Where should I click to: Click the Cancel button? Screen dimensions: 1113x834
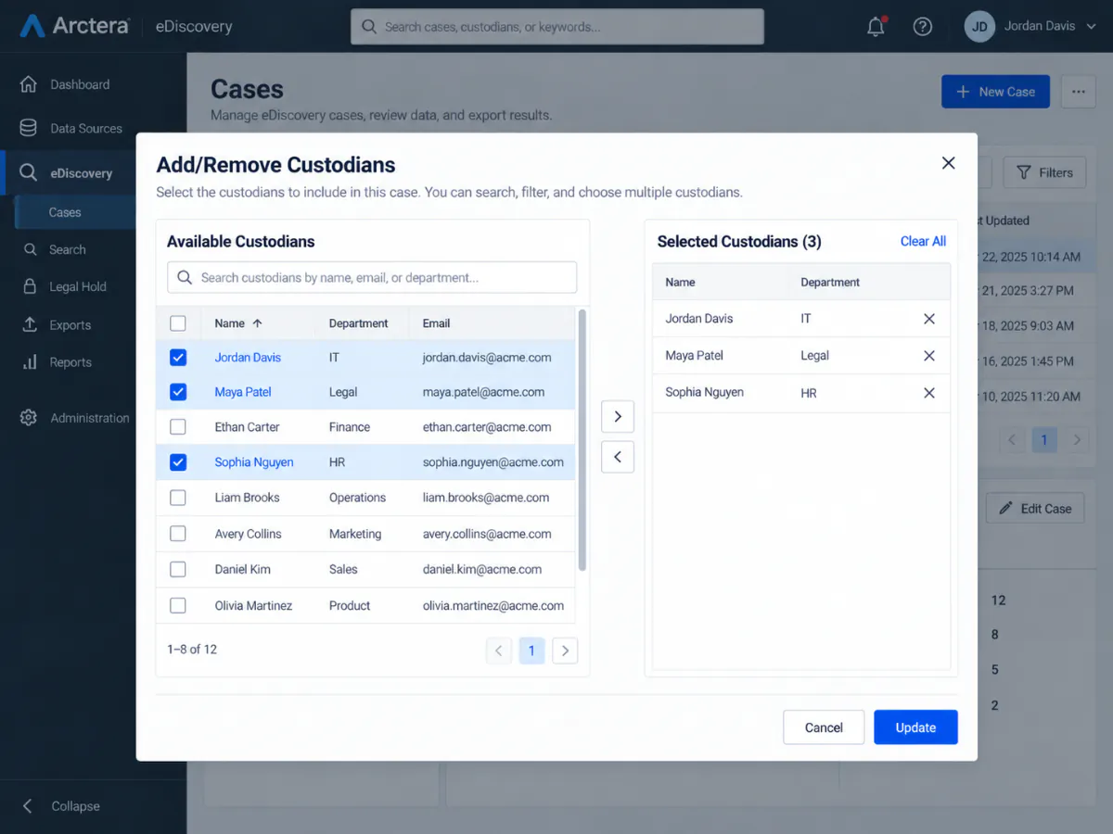pos(824,727)
